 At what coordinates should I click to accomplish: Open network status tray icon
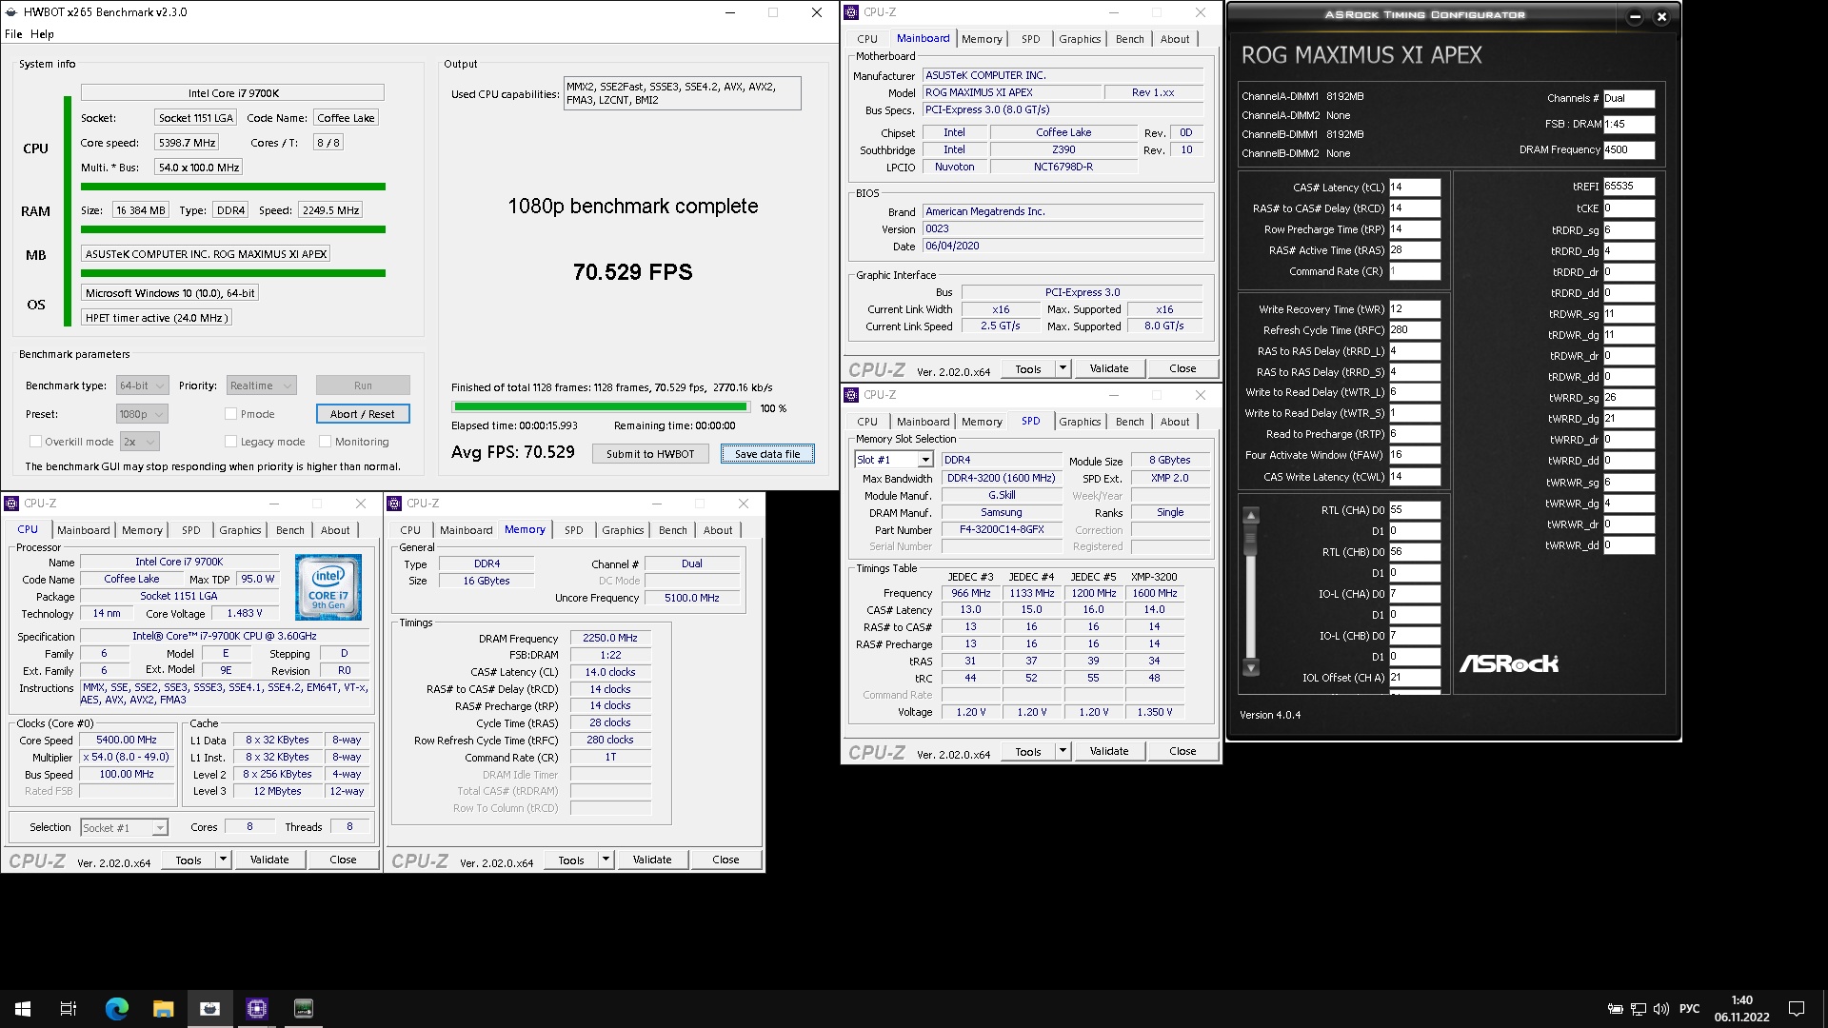(1639, 1009)
